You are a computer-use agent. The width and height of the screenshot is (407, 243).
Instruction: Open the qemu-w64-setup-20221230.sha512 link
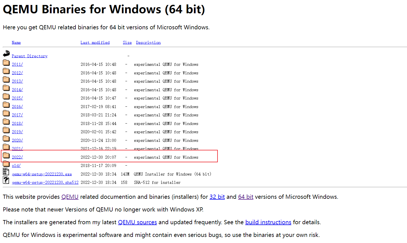45,182
